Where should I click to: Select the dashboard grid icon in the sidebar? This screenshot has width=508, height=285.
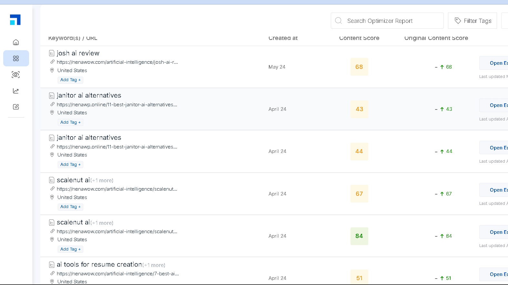(x=16, y=58)
